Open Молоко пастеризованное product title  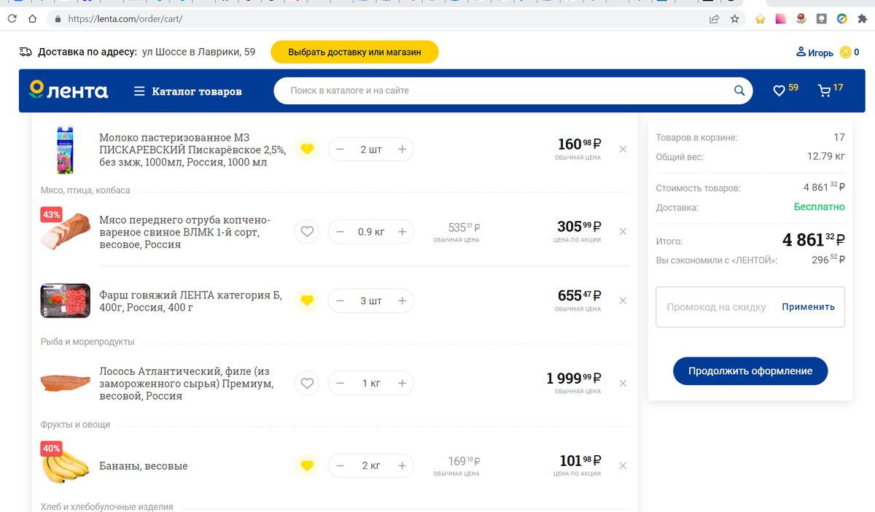coord(192,150)
